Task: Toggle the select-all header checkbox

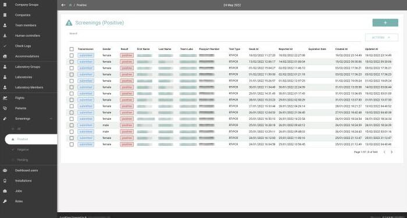Action: click(x=72, y=49)
